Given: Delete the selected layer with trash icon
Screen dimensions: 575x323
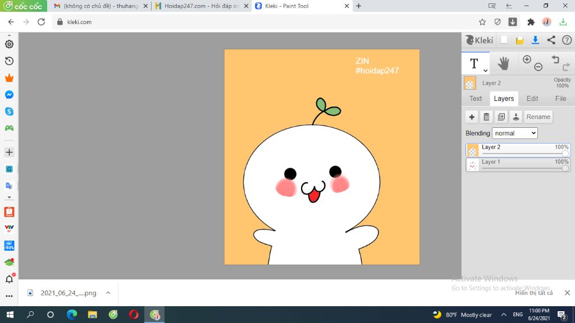Looking at the screenshot, I should tap(486, 117).
